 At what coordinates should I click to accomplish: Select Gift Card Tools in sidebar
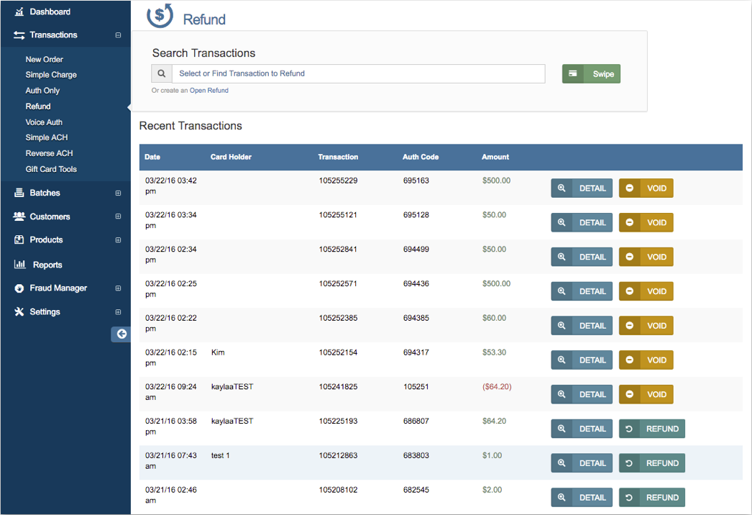tap(51, 169)
